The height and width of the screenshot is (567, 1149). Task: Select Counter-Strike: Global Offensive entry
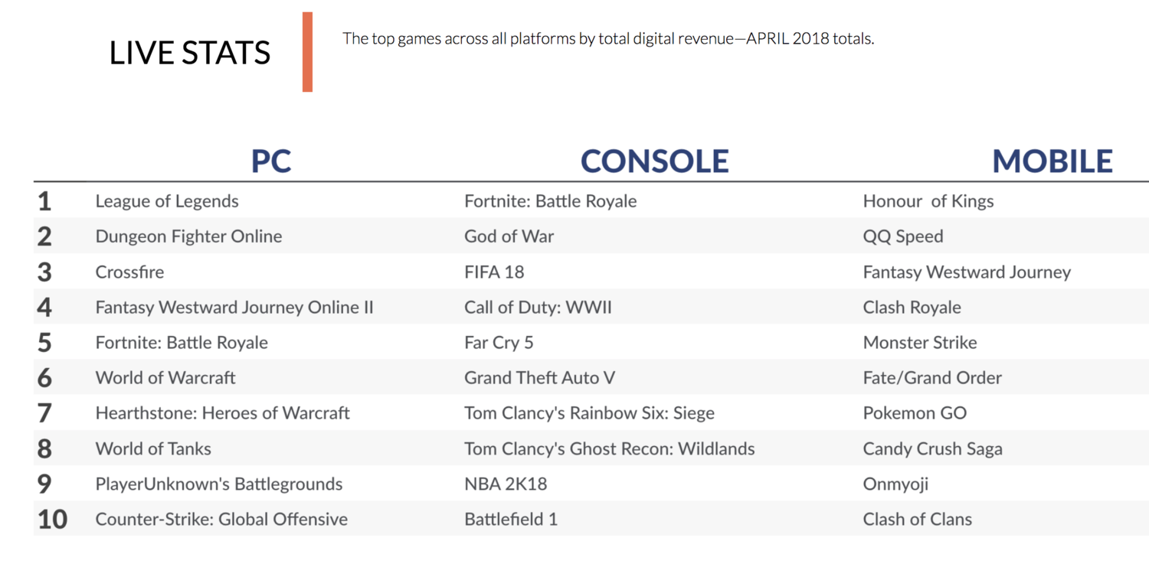[x=221, y=520]
